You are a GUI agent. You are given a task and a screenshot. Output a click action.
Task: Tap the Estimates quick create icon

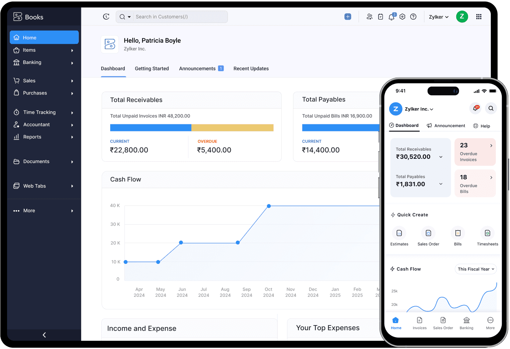click(399, 233)
